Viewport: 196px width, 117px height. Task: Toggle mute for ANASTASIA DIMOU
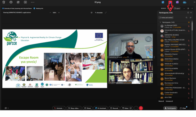(x=189, y=60)
